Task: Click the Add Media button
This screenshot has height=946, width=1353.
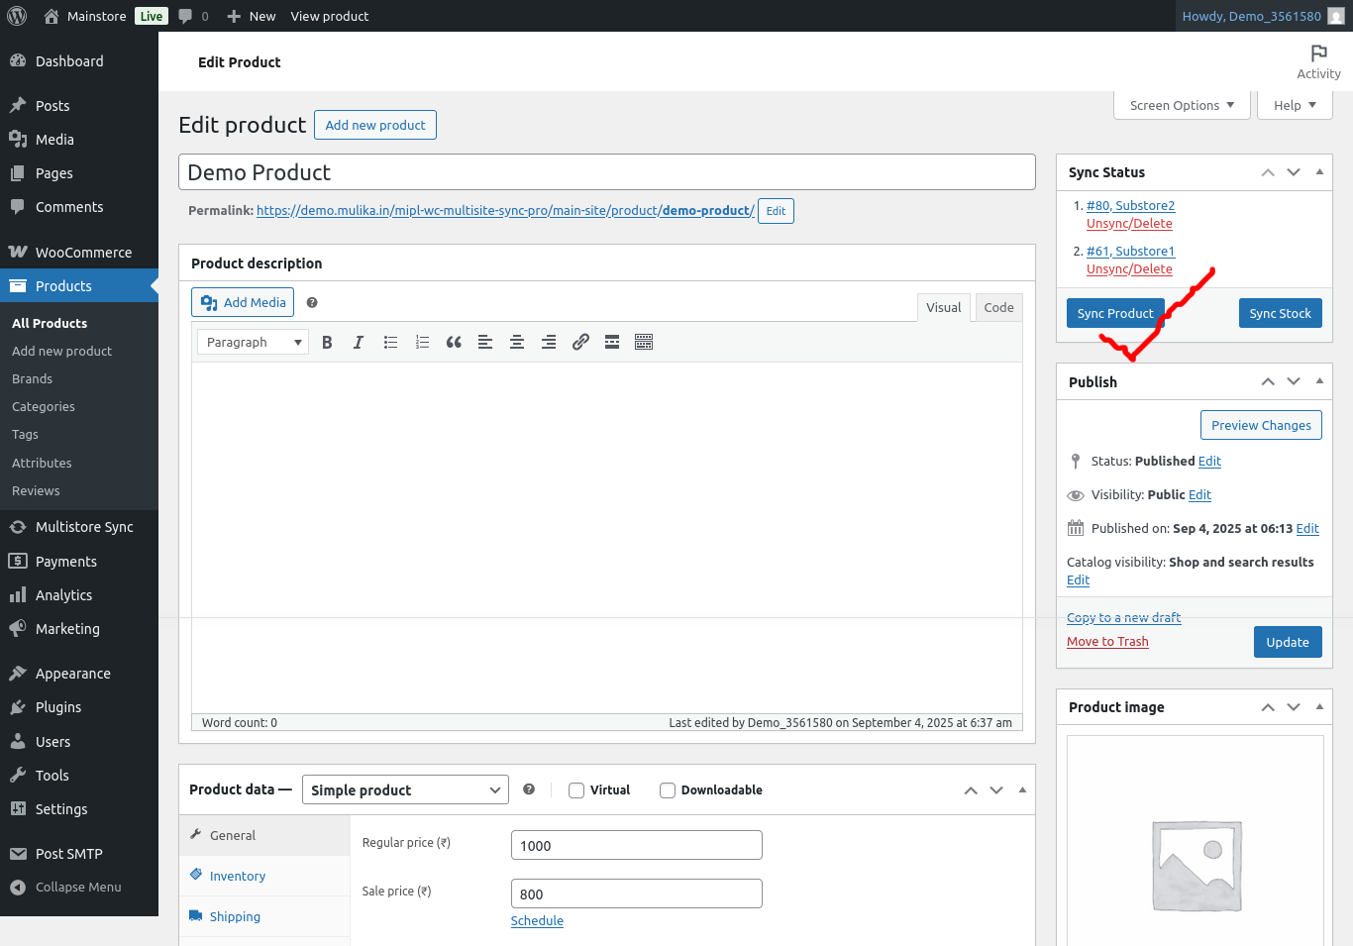Action: tap(243, 302)
